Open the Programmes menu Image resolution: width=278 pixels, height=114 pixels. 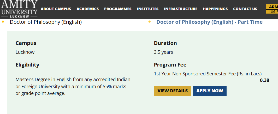coord(118,9)
